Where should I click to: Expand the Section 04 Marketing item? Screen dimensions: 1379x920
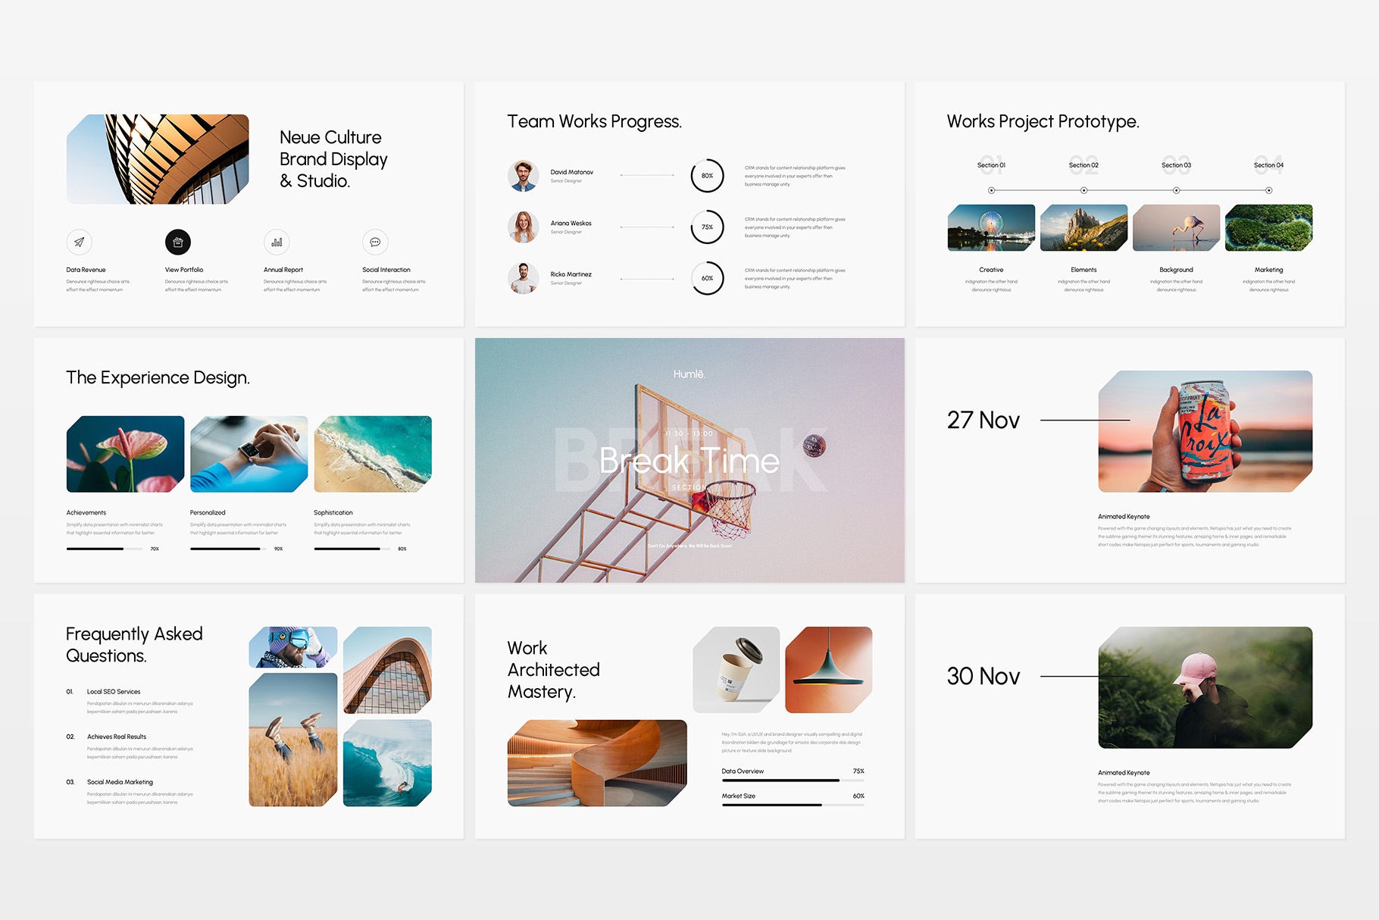(x=1268, y=229)
